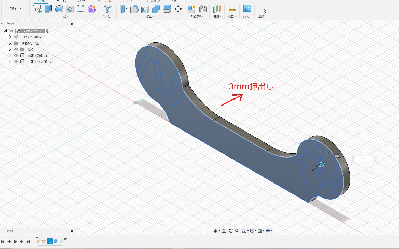Viewport: 399px width, 249px height.
Task: Open the 修正 menu
Action: (x=150, y=16)
